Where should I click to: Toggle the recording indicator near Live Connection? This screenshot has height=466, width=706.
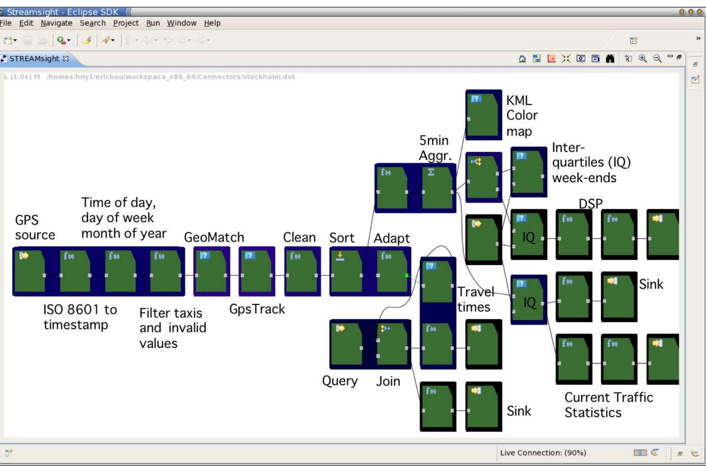tap(654, 452)
